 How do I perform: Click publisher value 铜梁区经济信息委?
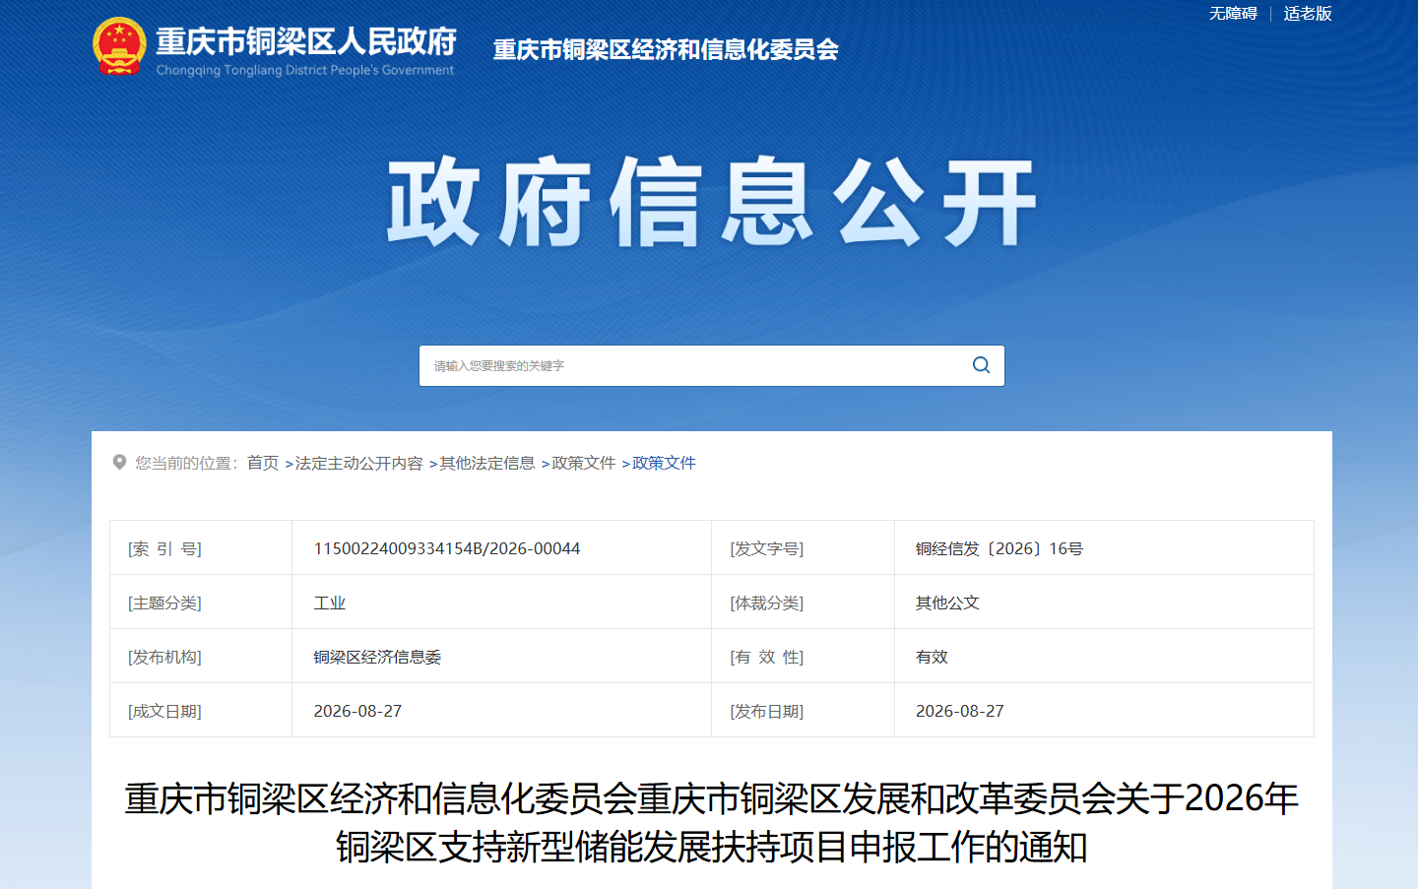377,657
